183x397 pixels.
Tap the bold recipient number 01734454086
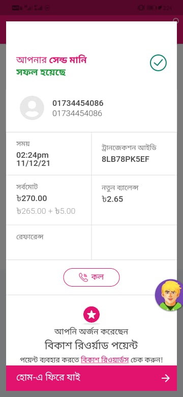pos(78,103)
